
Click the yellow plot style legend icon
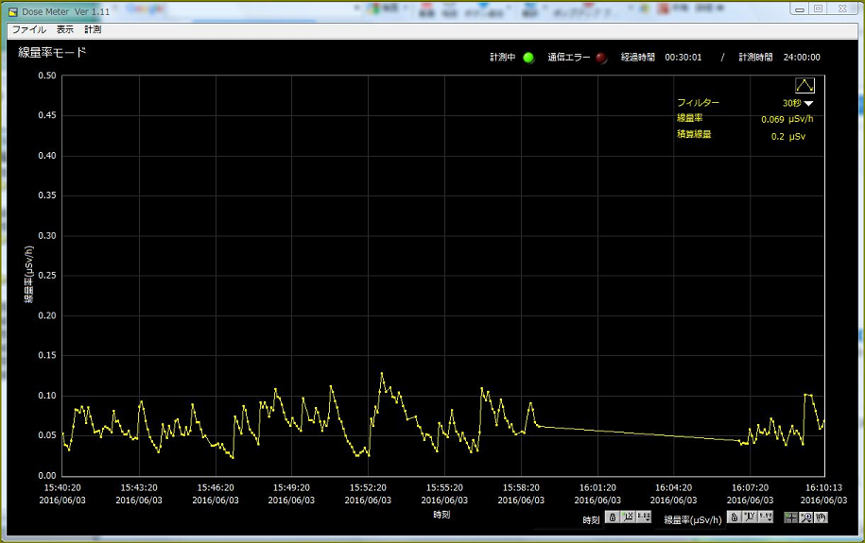tap(804, 85)
